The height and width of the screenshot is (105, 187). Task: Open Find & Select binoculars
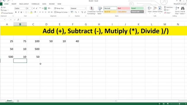pos(183,8)
